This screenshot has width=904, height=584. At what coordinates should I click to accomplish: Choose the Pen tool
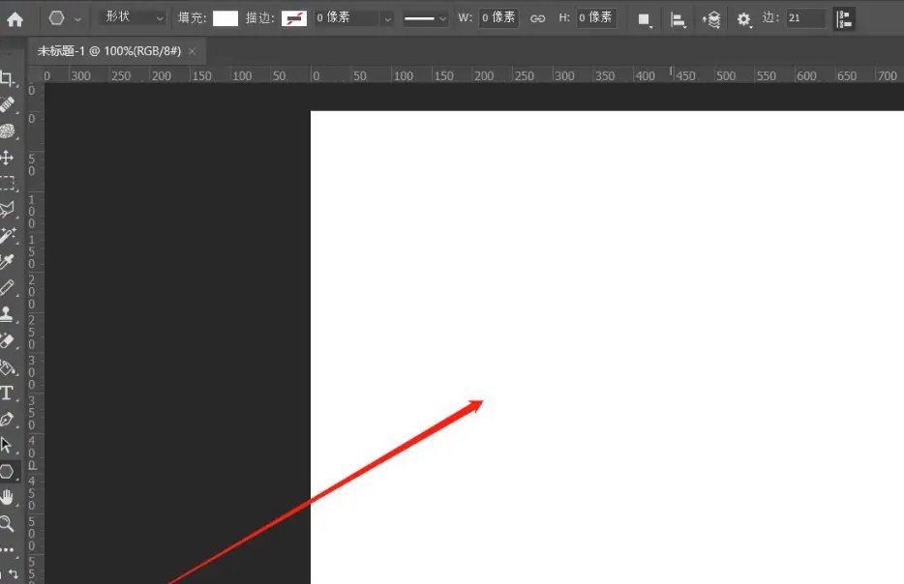click(x=7, y=420)
